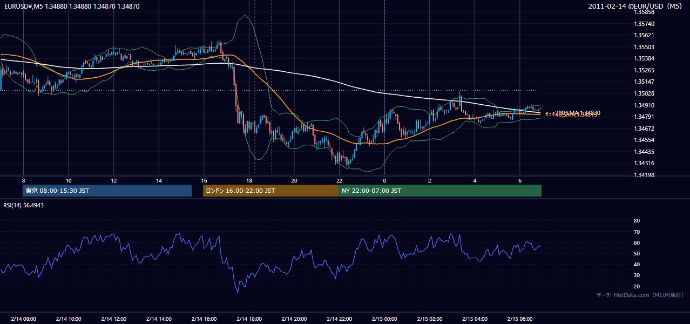Click the NY 22:00-07:00 JST session bar
The width and height of the screenshot is (690, 324).
[x=440, y=191]
